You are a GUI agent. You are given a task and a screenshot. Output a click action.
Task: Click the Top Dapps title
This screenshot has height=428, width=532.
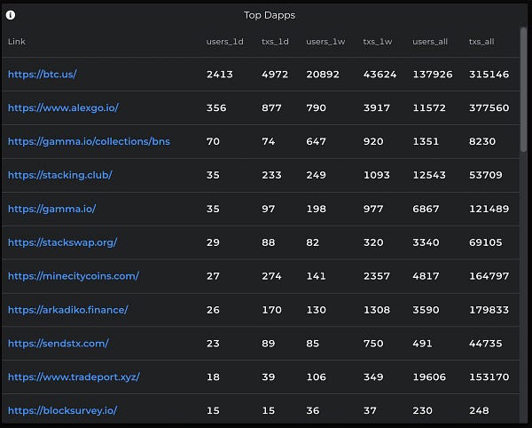pyautogui.click(x=270, y=15)
